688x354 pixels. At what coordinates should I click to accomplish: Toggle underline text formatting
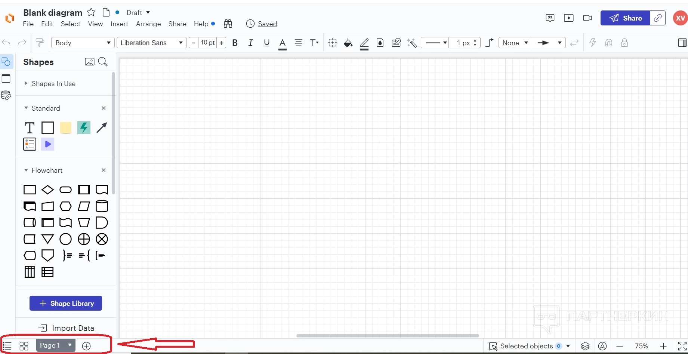pos(266,43)
